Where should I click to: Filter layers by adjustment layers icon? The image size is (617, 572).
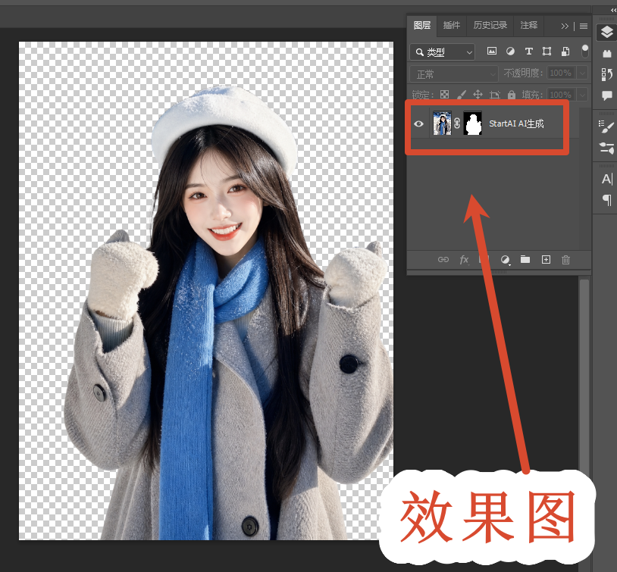510,52
